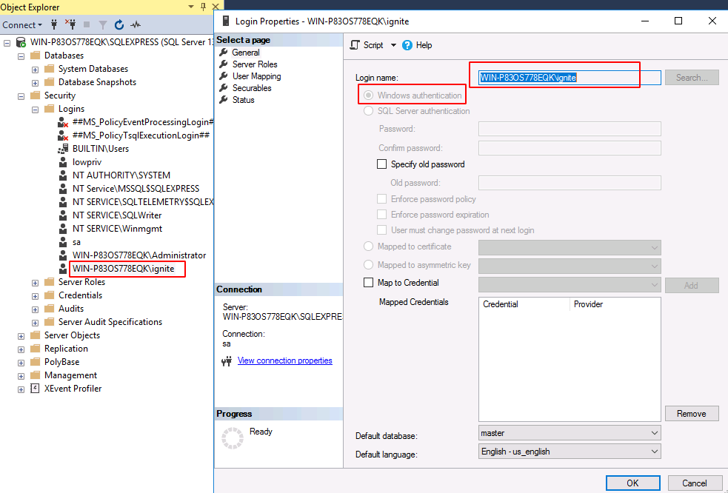The image size is (728, 493).
Task: Open the User Mapping page
Action: coord(256,76)
